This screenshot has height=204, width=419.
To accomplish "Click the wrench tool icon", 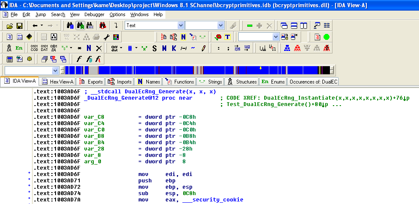I will tap(106, 37).
